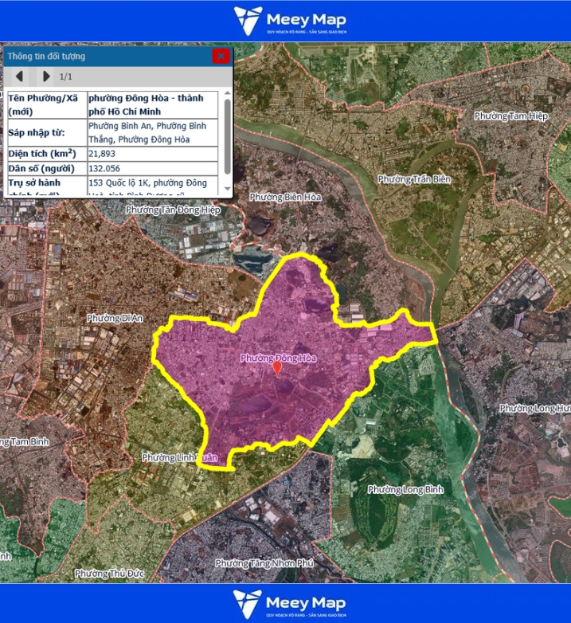
Task: Select the Phường Dĩ An map label
Action: coord(115,318)
